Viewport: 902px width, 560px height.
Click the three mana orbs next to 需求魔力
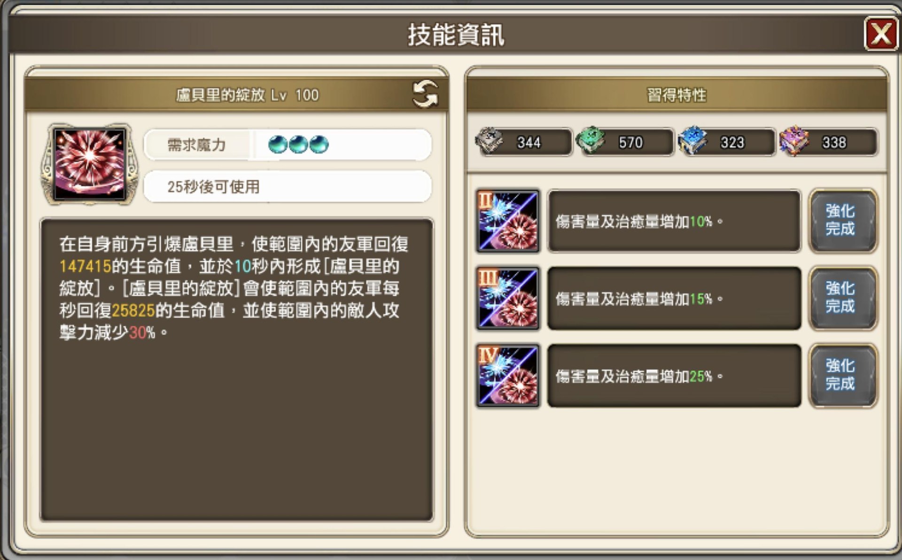(x=298, y=145)
